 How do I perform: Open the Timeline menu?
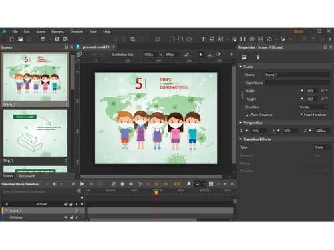77,31
